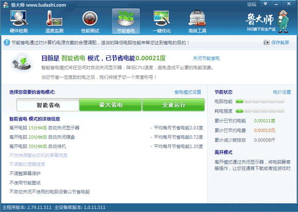
Task: Click 不使用节能壁纸 text
Action: point(25,183)
